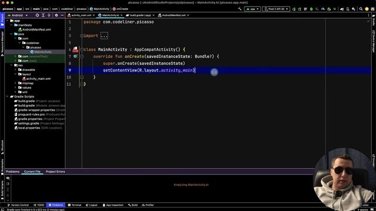Image resolution: width=376 pixels, height=211 pixels.
Task: Toggle the eye view options in Problems panel
Action: point(8,178)
